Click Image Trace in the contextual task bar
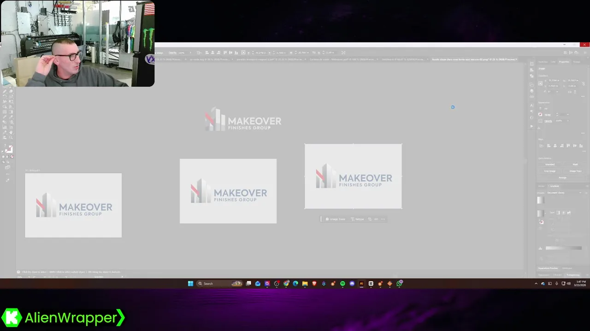The height and width of the screenshot is (331, 590). (335, 219)
